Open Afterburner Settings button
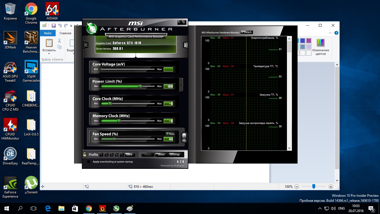Screen dimensions: 380x214 (x=175, y=155)
